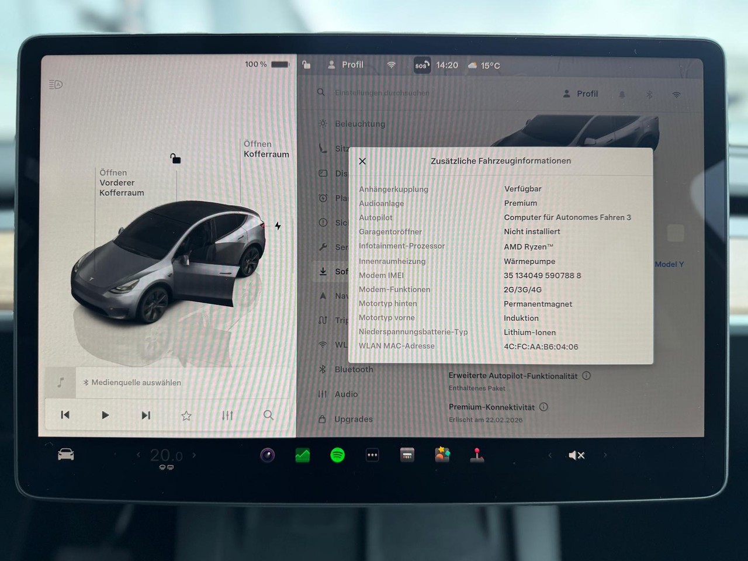Tap the SOS icon in the status bar
The width and height of the screenshot is (748, 561).
point(421,66)
